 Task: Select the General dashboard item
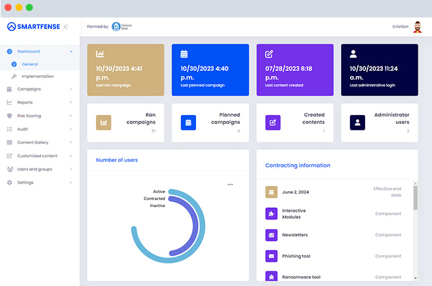tap(30, 65)
